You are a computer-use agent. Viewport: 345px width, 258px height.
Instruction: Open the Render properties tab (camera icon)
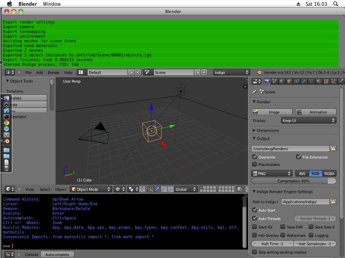point(267,81)
